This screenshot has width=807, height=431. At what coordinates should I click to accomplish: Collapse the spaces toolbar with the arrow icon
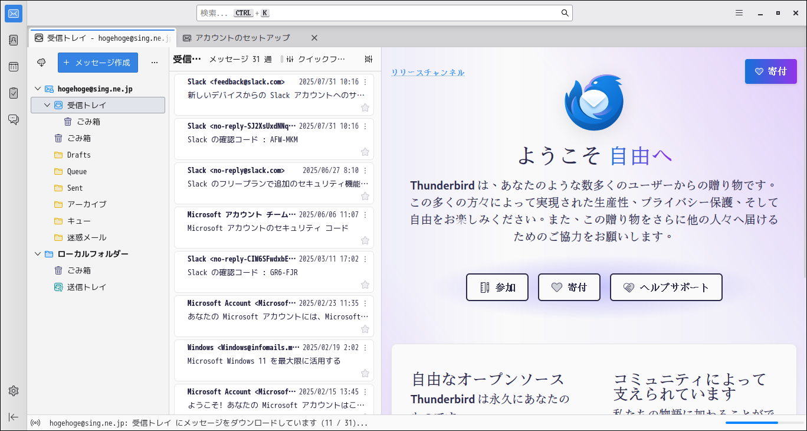[x=14, y=417]
